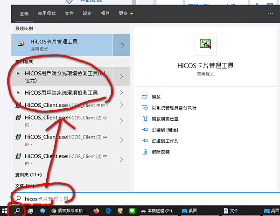Select HiCOS用戶端系統環境檢測工具 result without 64位元
Screen dimensions: 280x216
[62, 93]
